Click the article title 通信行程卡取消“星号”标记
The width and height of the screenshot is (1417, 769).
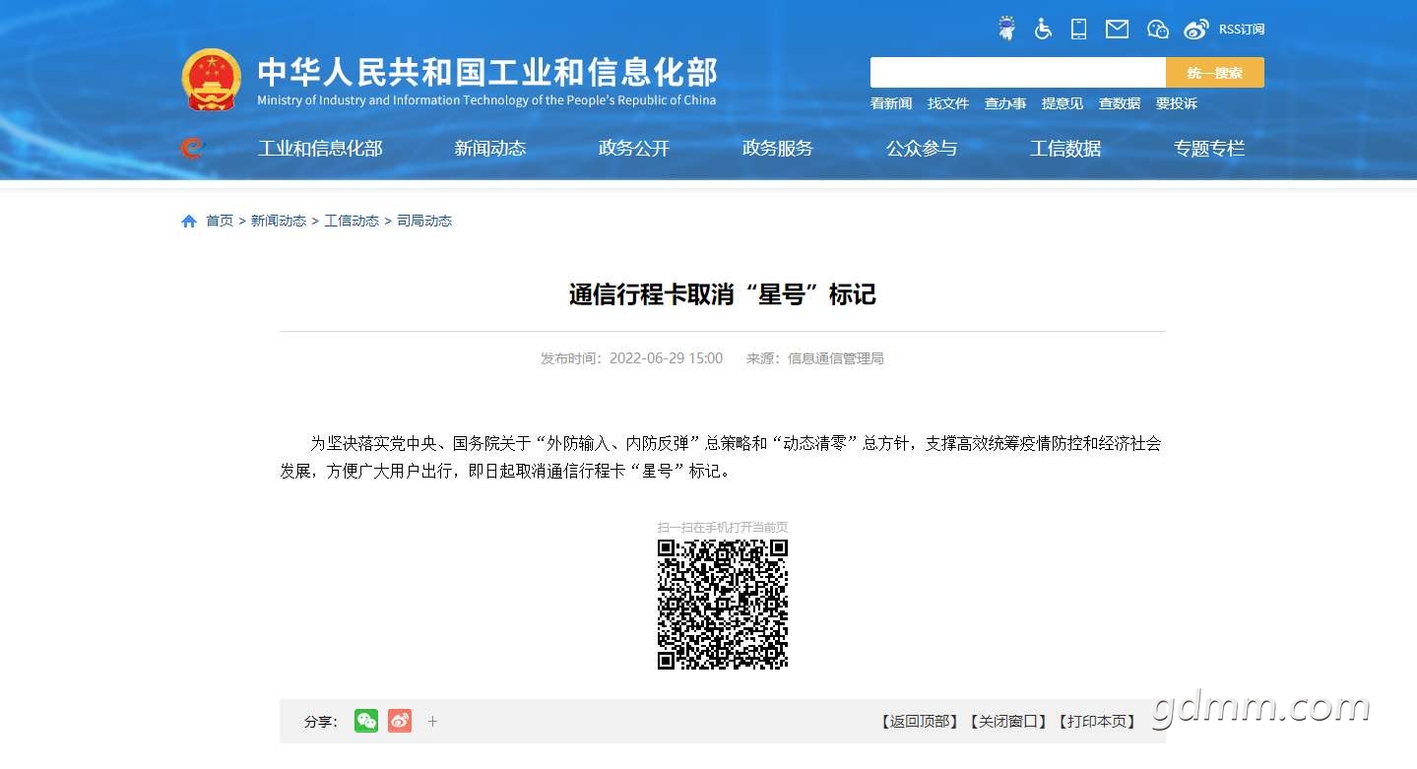pyautogui.click(x=723, y=294)
